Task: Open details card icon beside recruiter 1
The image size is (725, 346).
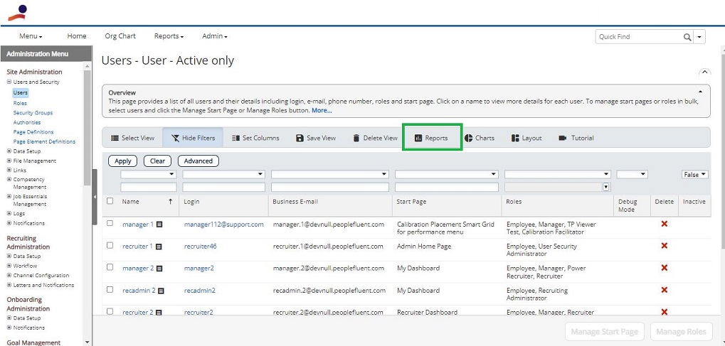Action: 159,247
